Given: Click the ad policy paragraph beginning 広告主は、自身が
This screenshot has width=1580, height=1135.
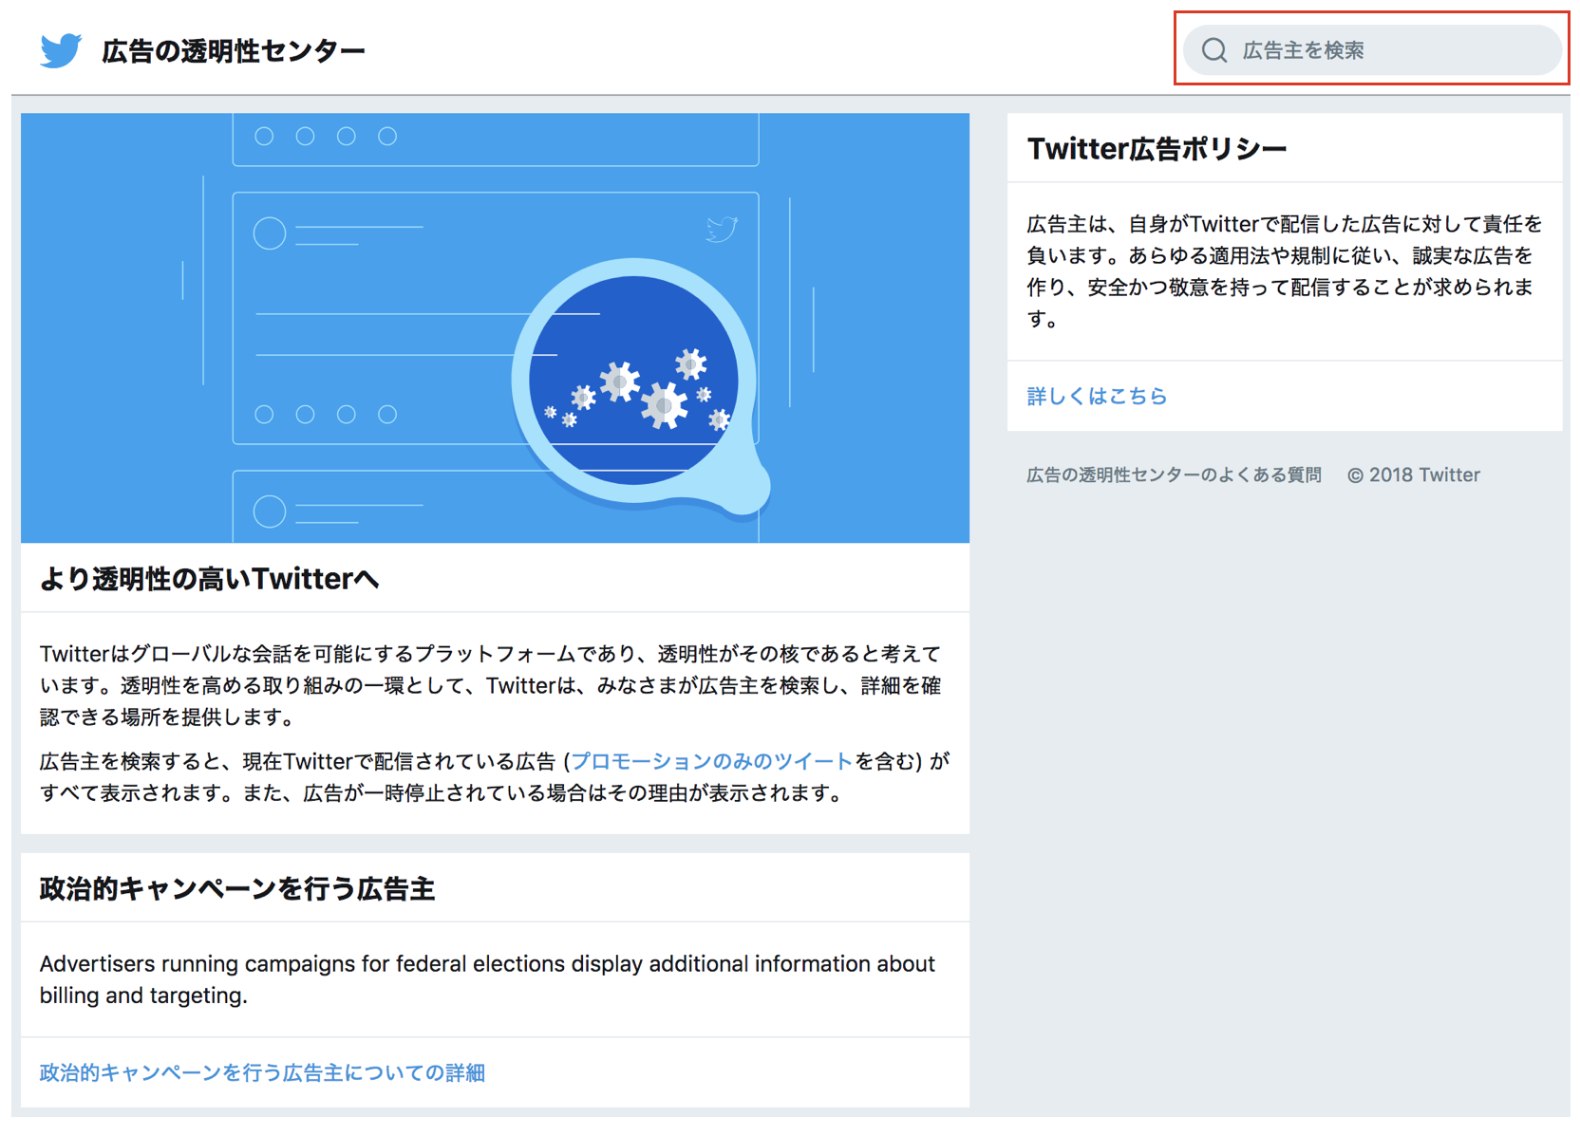Looking at the screenshot, I should click(1284, 270).
